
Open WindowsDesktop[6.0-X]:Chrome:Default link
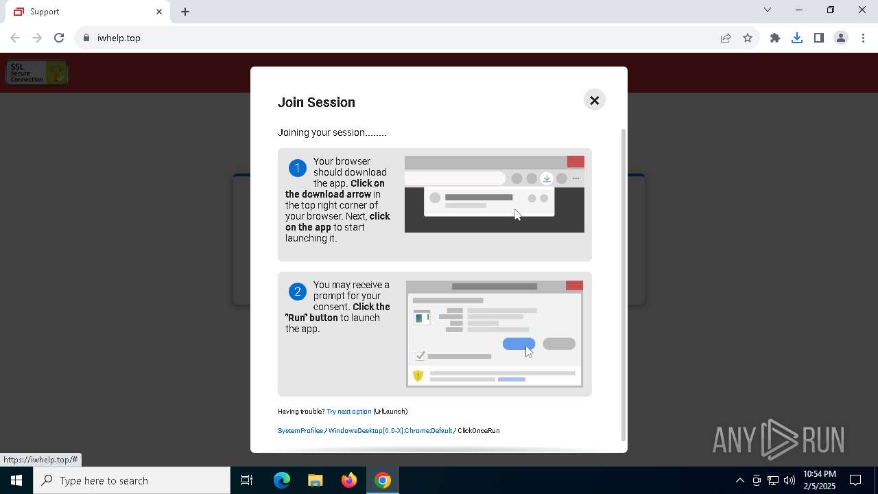[390, 431]
